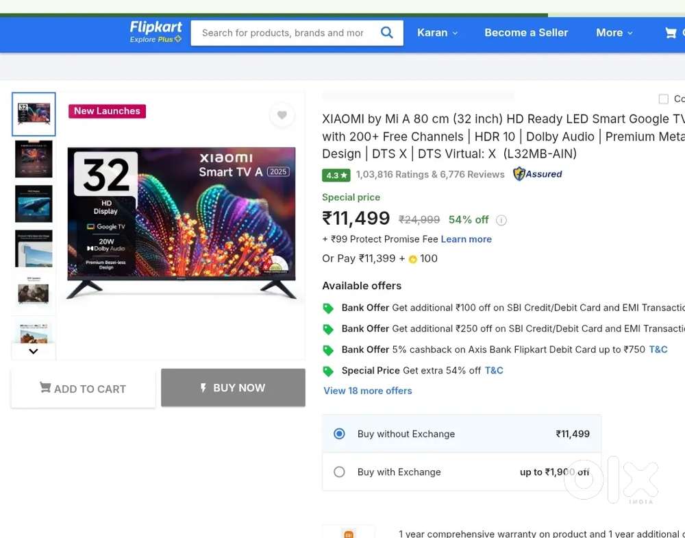Select Buy without Exchange option
The height and width of the screenshot is (538, 685).
tap(339, 434)
